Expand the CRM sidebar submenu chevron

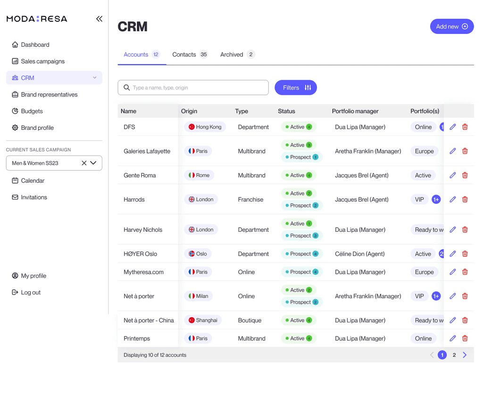(x=95, y=78)
